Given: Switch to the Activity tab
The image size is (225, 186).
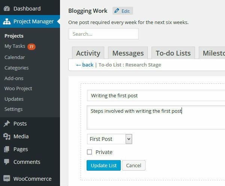Looking at the screenshot, I should pyautogui.click(x=88, y=53).
